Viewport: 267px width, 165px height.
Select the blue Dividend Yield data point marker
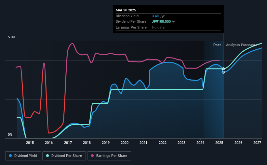[x=223, y=72]
